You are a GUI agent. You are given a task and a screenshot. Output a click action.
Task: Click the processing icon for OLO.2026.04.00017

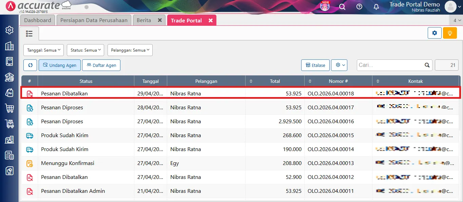(30, 108)
